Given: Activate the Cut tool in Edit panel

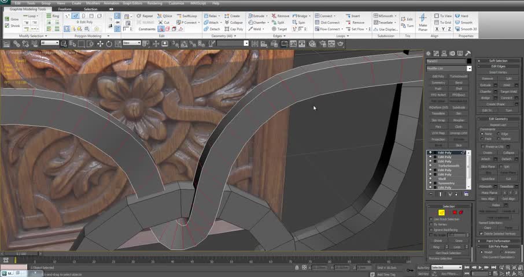Looking at the screenshot, I should pos(165,23).
